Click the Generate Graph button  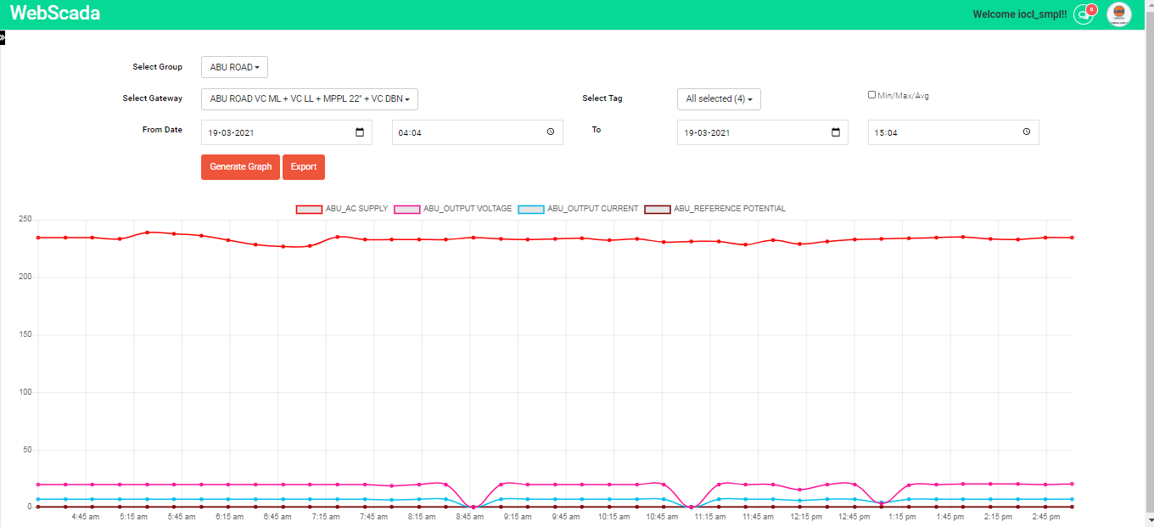pyautogui.click(x=240, y=167)
